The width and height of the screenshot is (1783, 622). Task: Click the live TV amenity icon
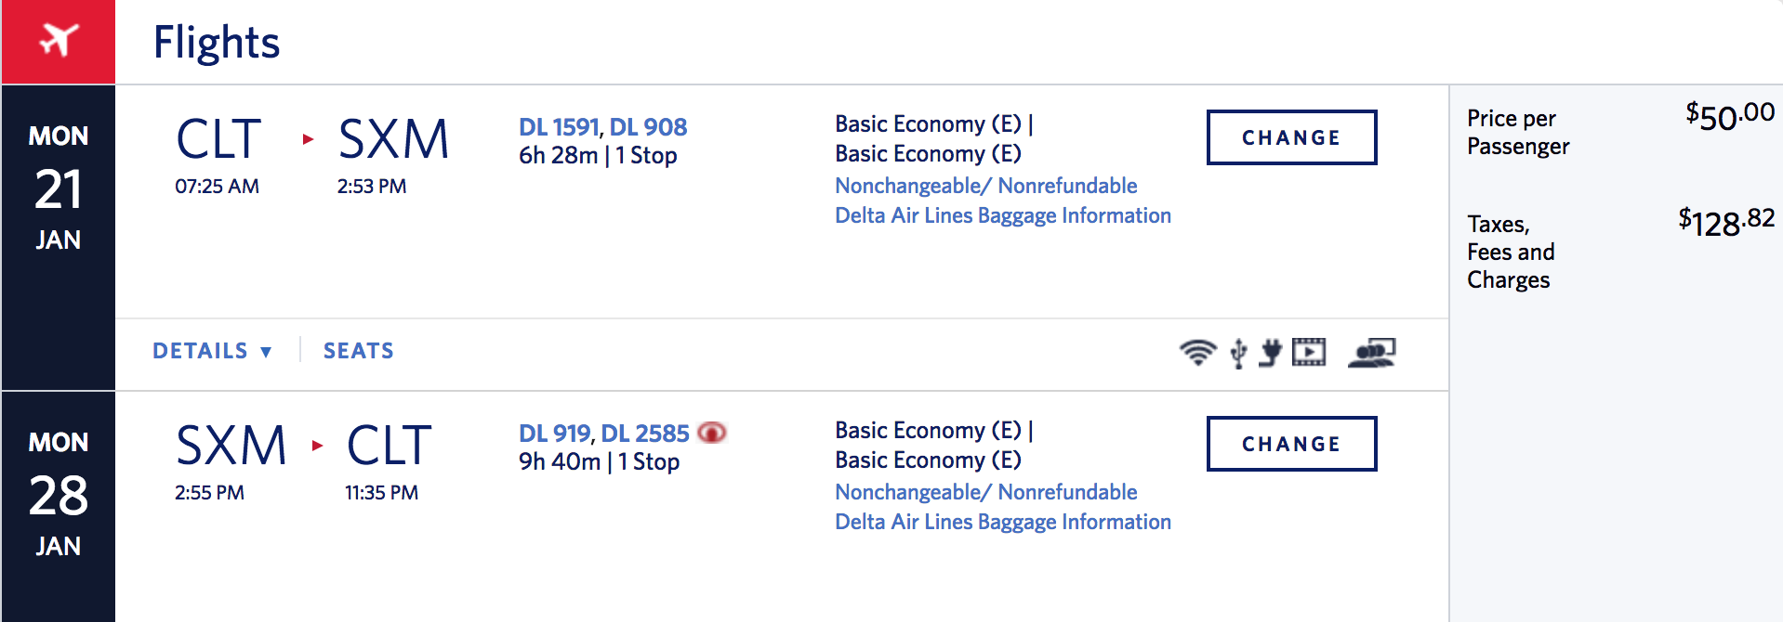(1372, 353)
